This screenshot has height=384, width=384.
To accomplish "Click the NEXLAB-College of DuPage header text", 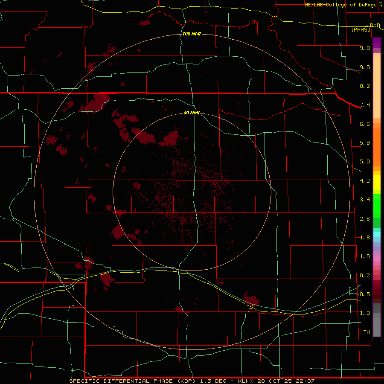I will coord(340,5).
